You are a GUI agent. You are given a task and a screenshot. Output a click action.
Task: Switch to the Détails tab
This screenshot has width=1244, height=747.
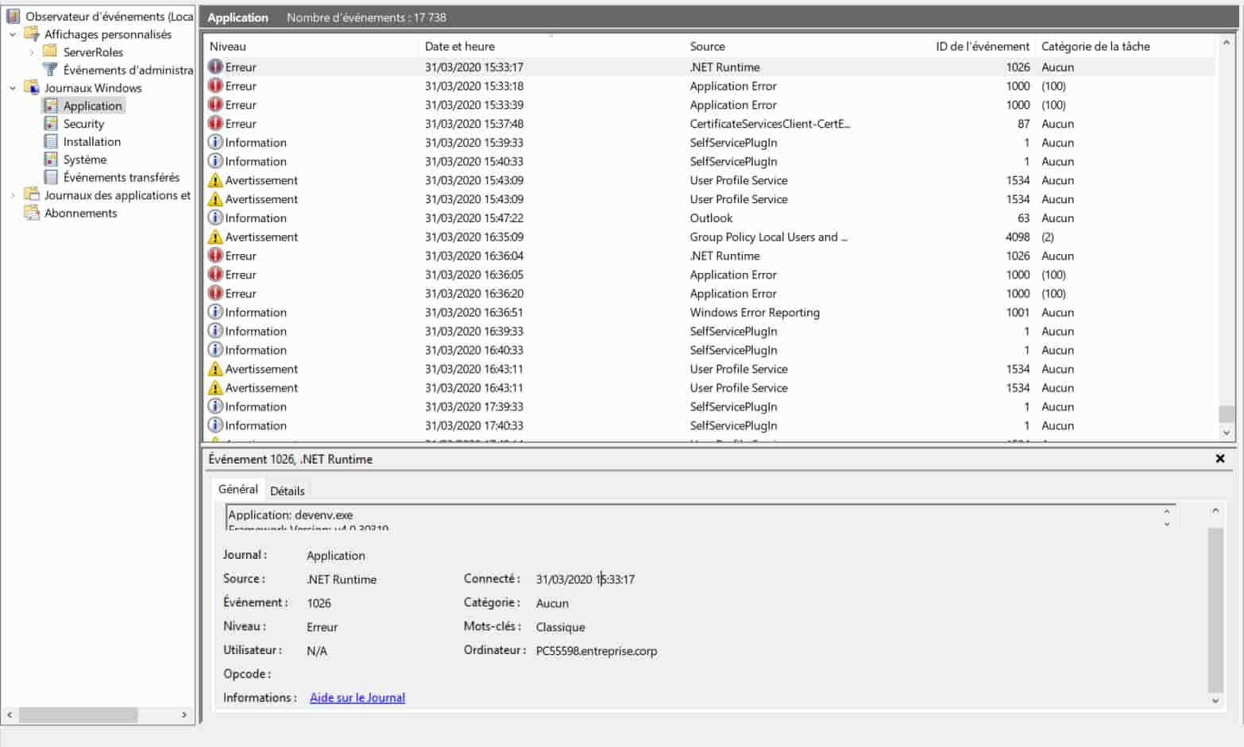point(287,491)
